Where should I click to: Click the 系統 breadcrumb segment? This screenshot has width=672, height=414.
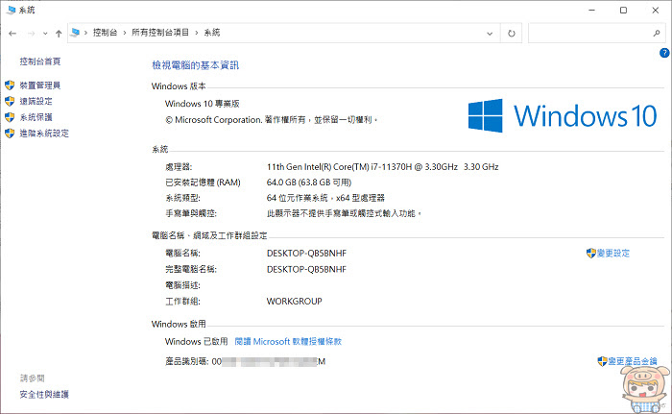(212, 32)
